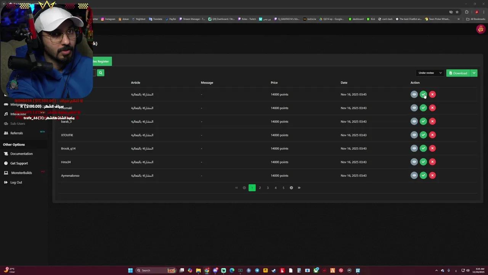Image resolution: width=488 pixels, height=275 pixels.
Task: Reject Brook_q14's request
Action: 432,148
